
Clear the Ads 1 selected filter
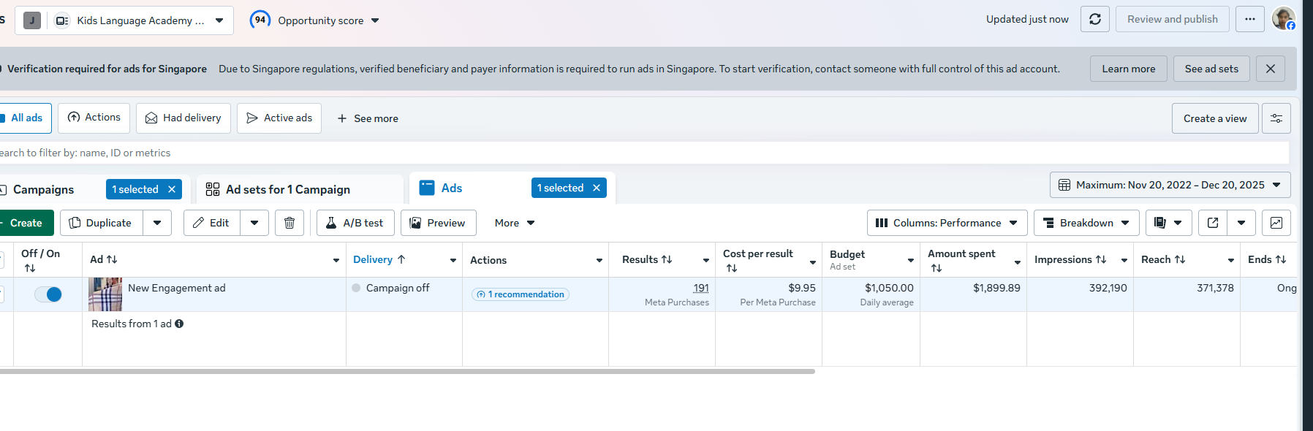click(597, 188)
